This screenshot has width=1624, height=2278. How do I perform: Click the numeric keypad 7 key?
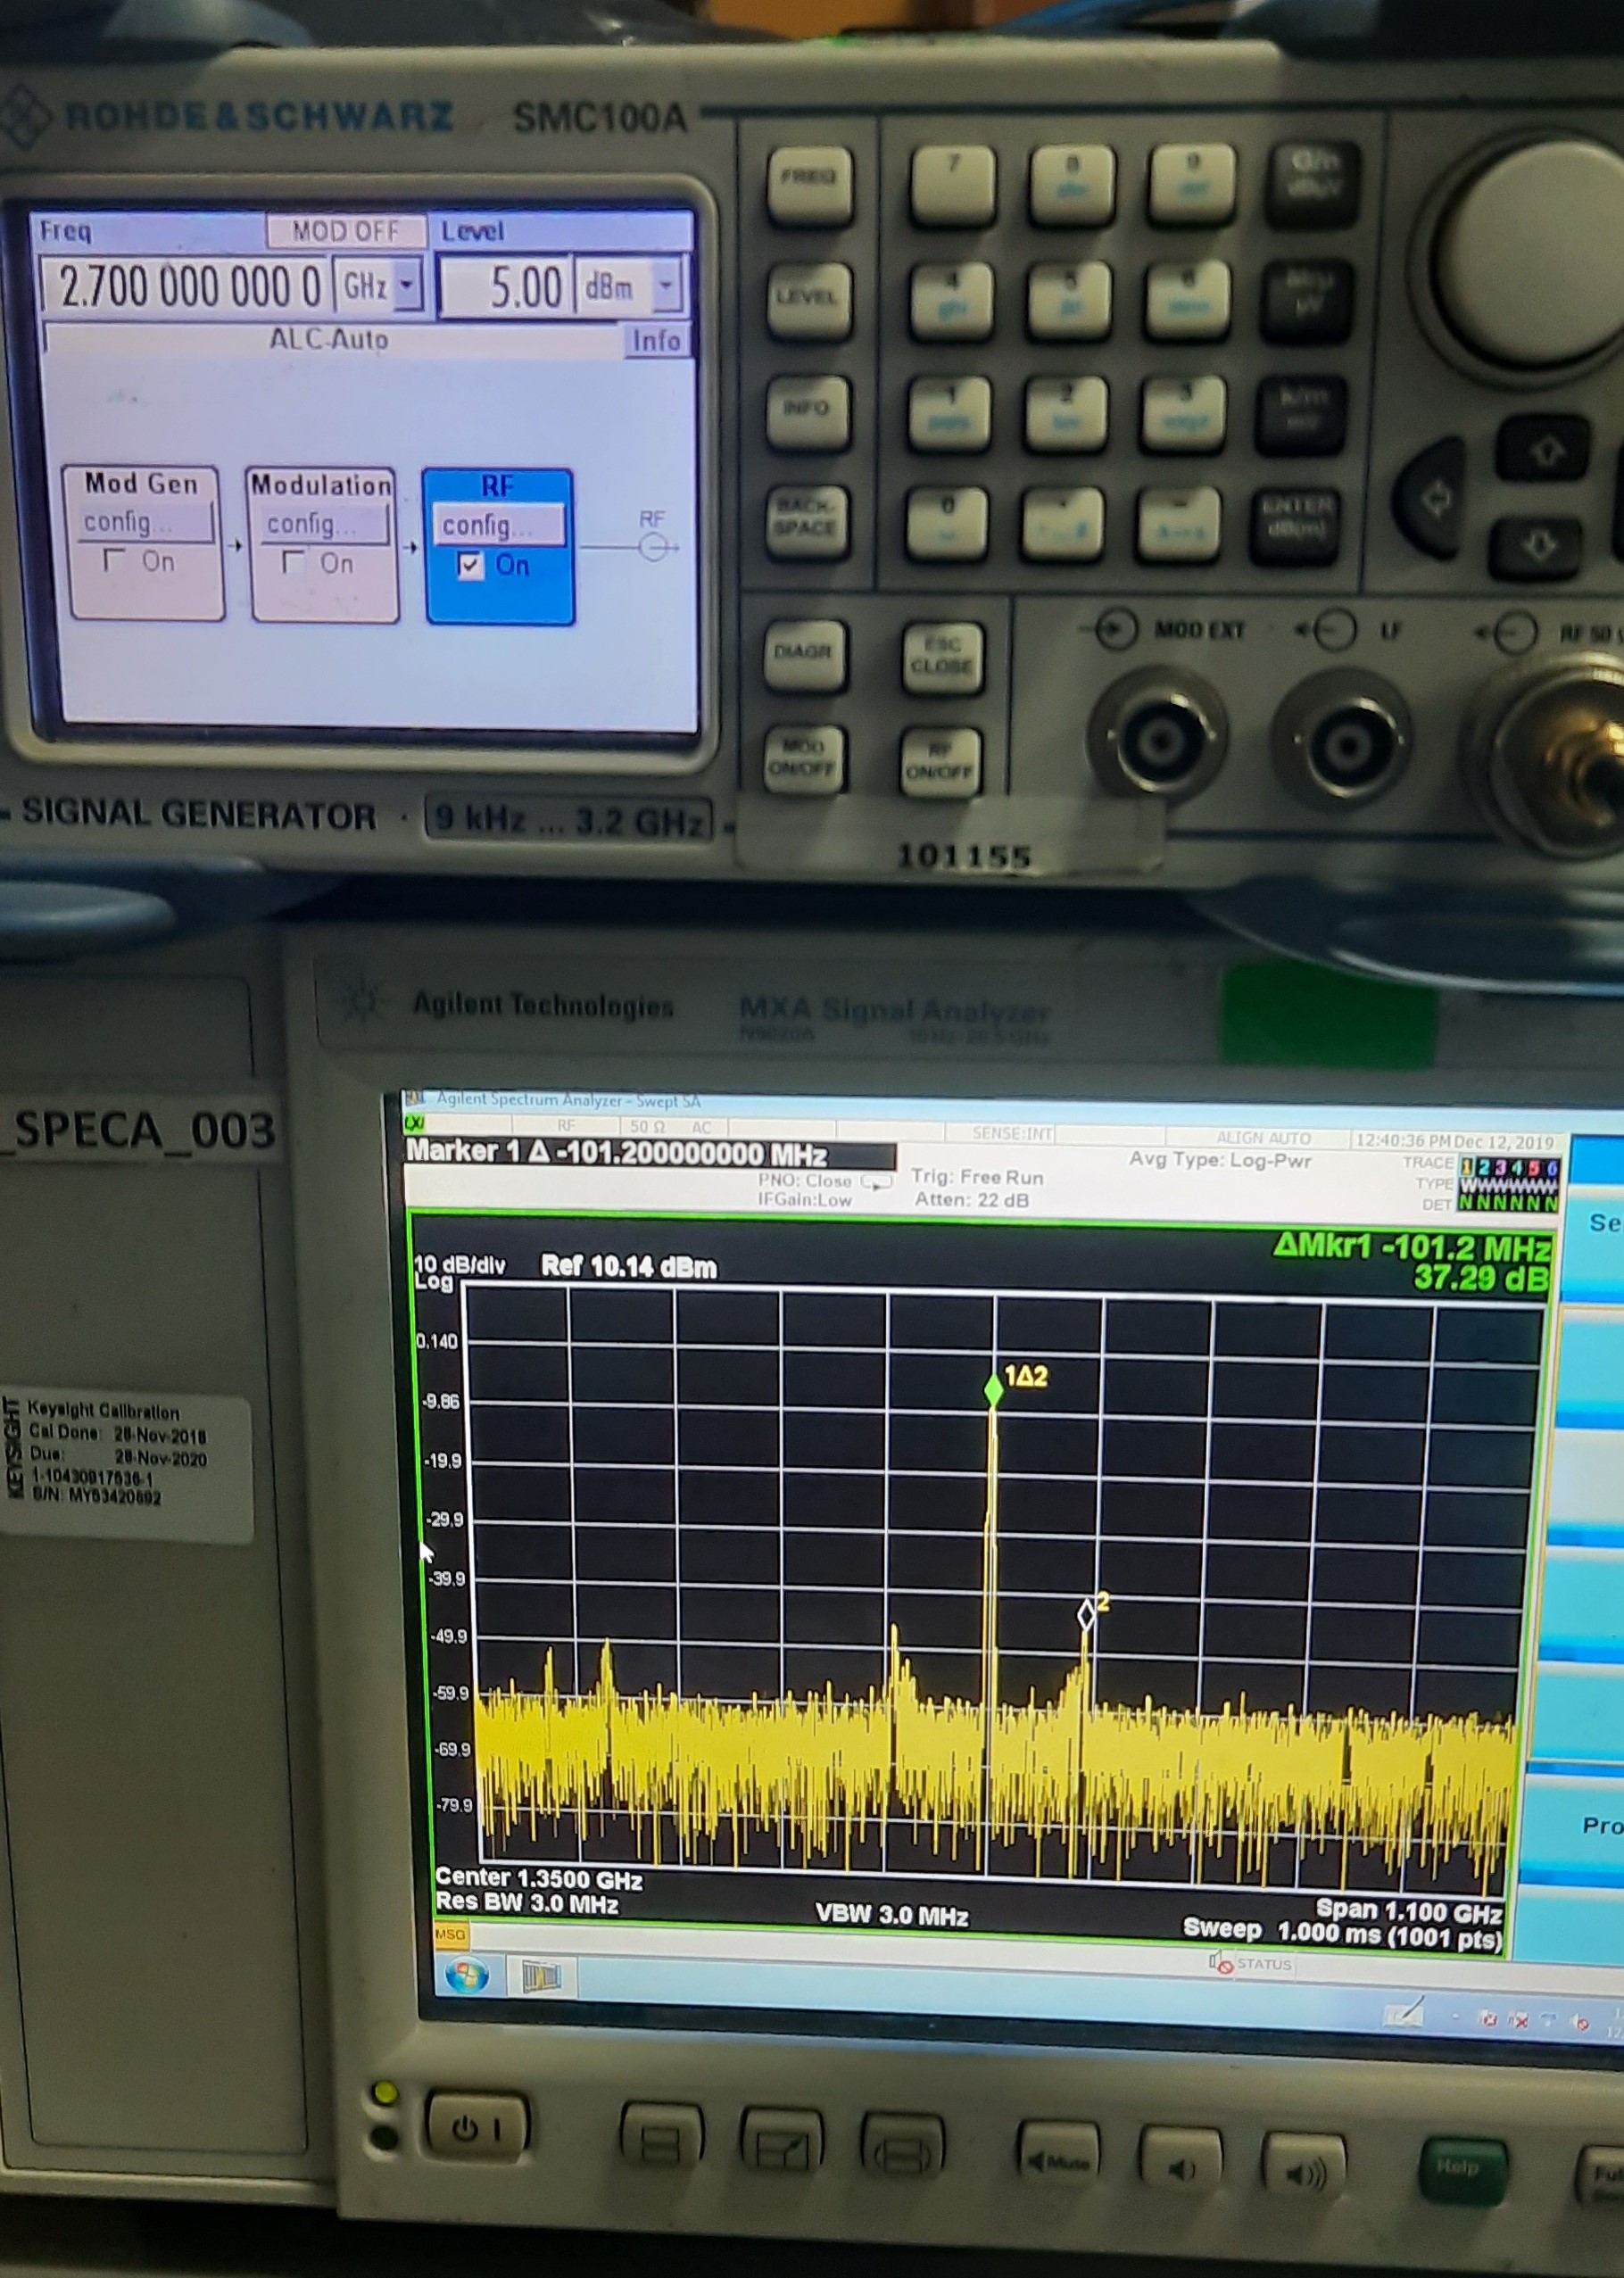pyautogui.click(x=952, y=184)
